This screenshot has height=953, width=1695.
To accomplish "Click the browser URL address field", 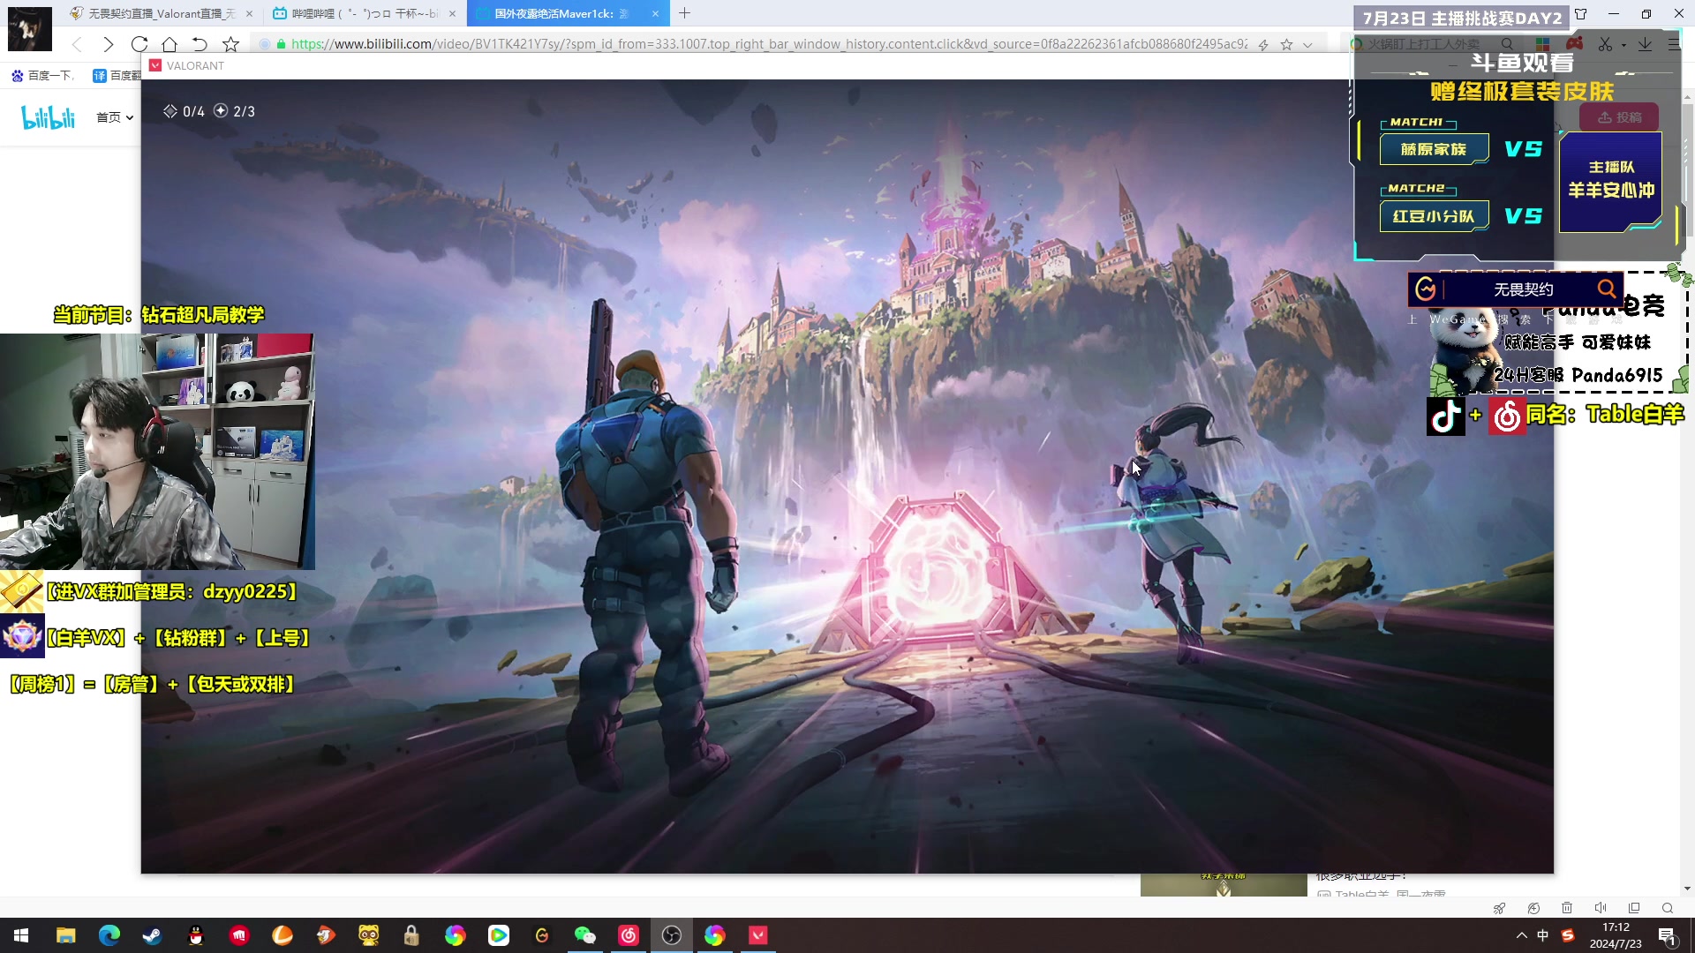I will click(768, 44).
